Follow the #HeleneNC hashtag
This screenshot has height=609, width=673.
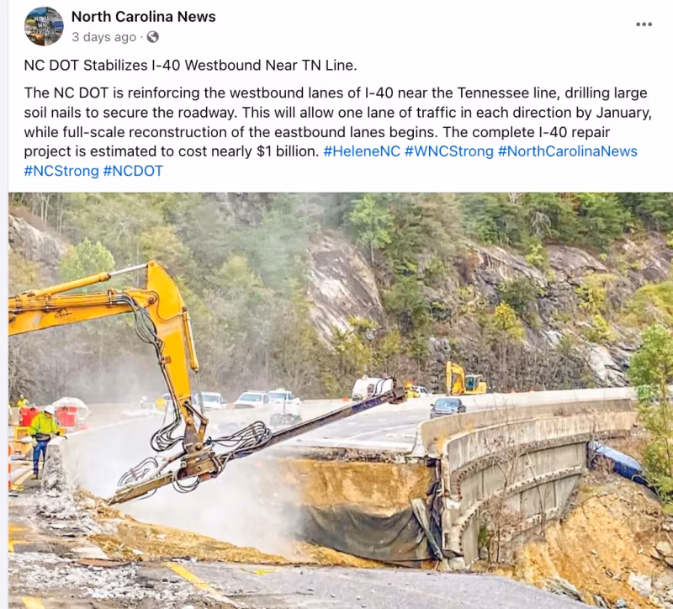[x=362, y=151]
